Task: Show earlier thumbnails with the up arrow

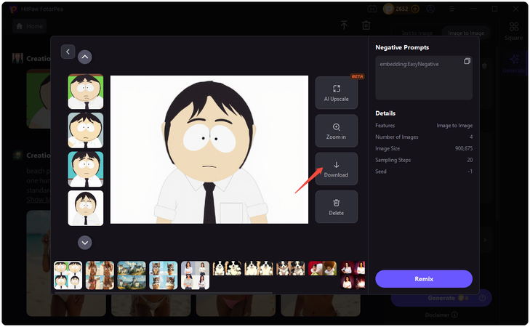Action: 85,57
